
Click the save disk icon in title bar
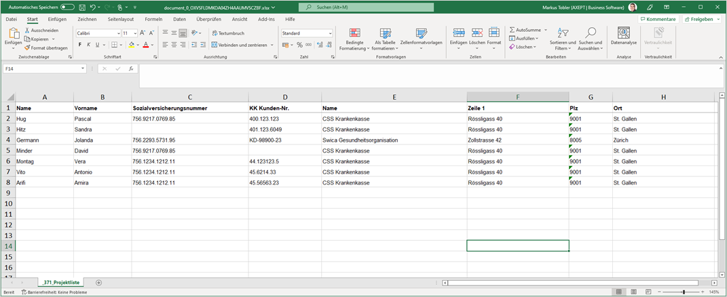(82, 7)
